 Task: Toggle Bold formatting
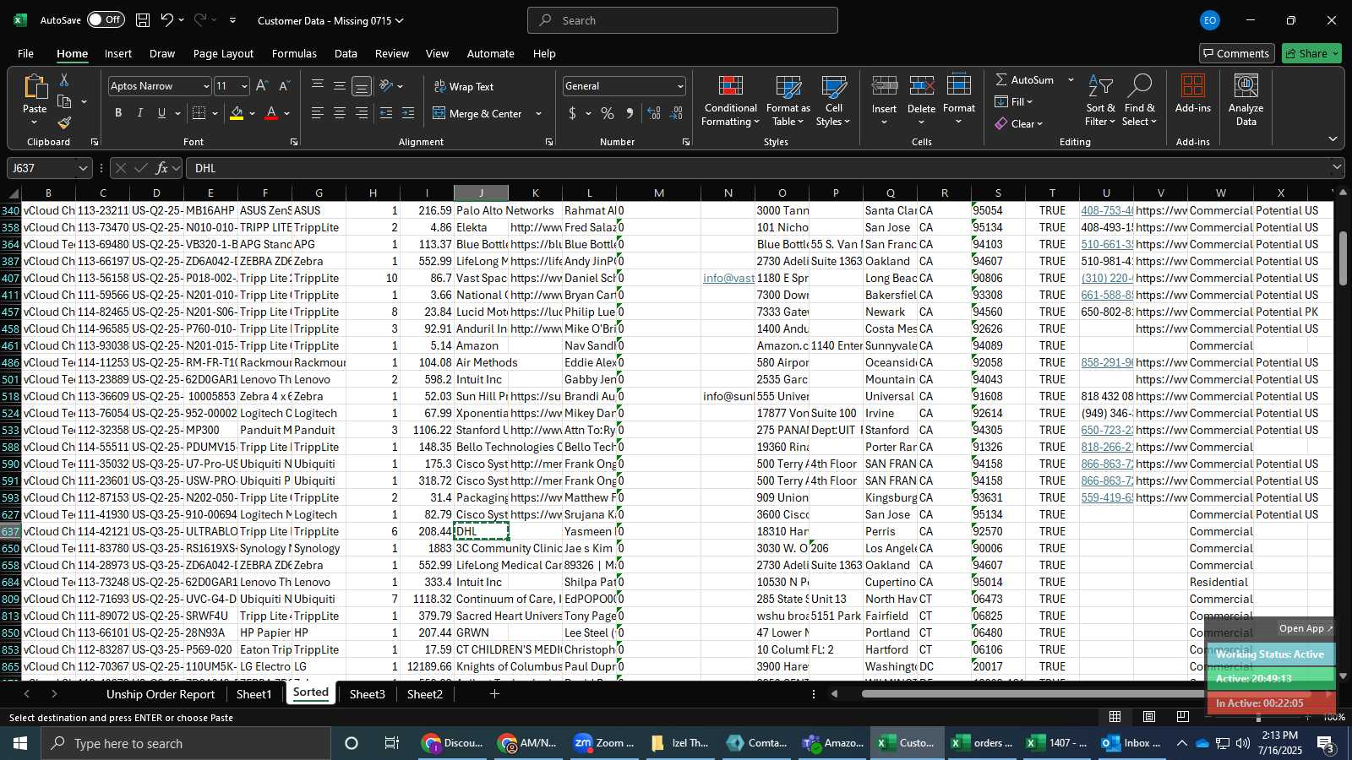[x=118, y=113]
